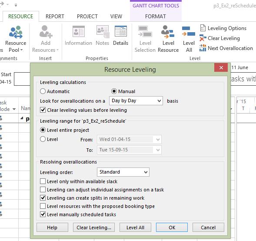The height and width of the screenshot is (241, 256).
Task: Open Leveling Options from the ribbon
Action: [223, 28]
